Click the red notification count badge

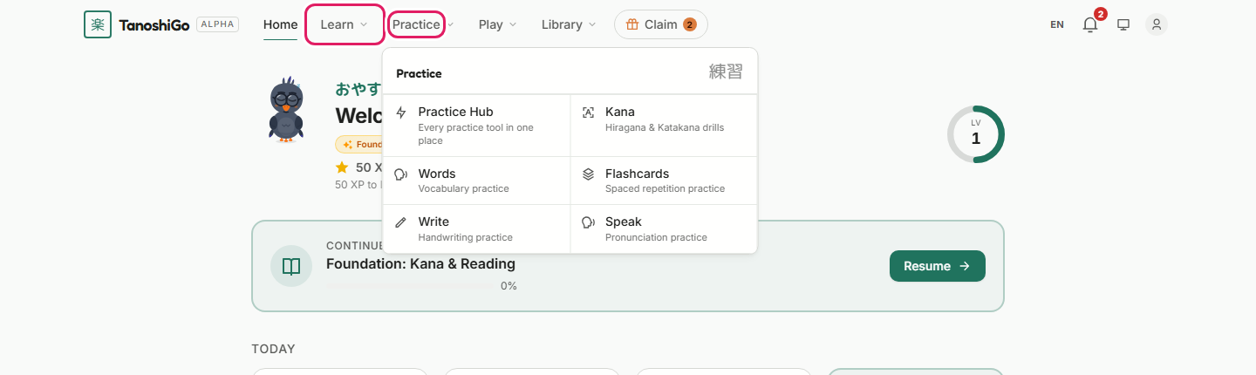[1101, 14]
